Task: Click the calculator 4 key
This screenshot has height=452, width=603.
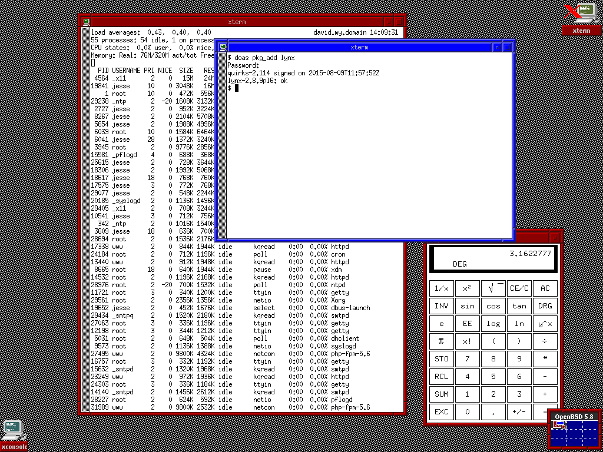Action: point(467,377)
